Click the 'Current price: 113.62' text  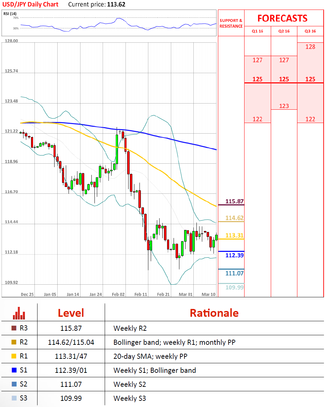(97, 4)
